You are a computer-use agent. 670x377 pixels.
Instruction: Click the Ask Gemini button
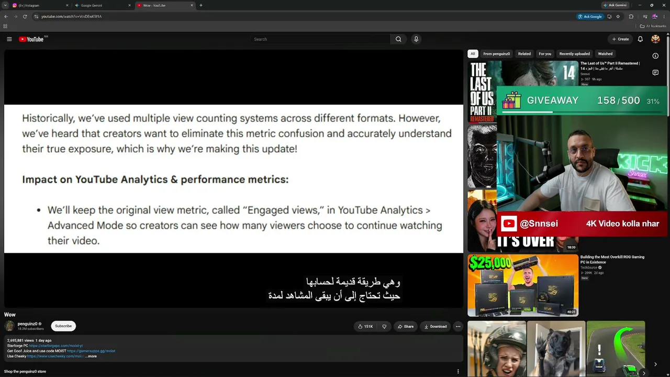click(x=615, y=5)
